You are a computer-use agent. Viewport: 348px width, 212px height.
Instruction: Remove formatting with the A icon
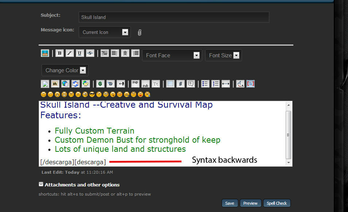coord(240,84)
